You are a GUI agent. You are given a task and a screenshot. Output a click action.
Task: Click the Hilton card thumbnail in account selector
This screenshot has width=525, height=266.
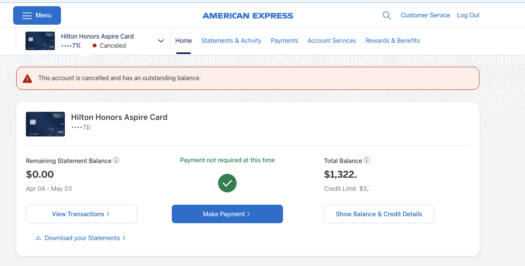(x=40, y=41)
